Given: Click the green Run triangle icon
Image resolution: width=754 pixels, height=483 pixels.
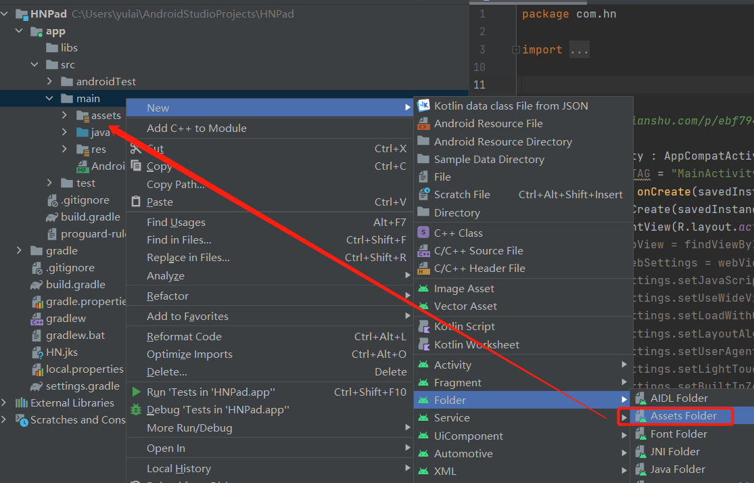Looking at the screenshot, I should 137,392.
